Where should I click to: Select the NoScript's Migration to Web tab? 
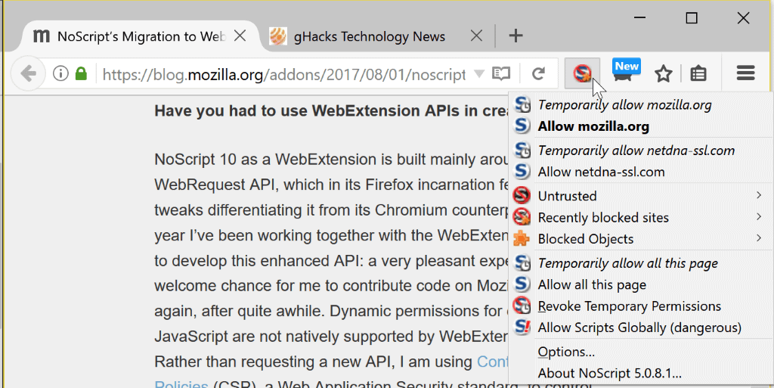[141, 36]
